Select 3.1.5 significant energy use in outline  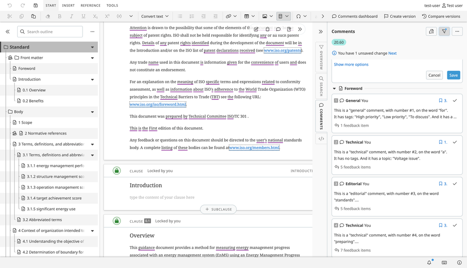click(x=51, y=209)
